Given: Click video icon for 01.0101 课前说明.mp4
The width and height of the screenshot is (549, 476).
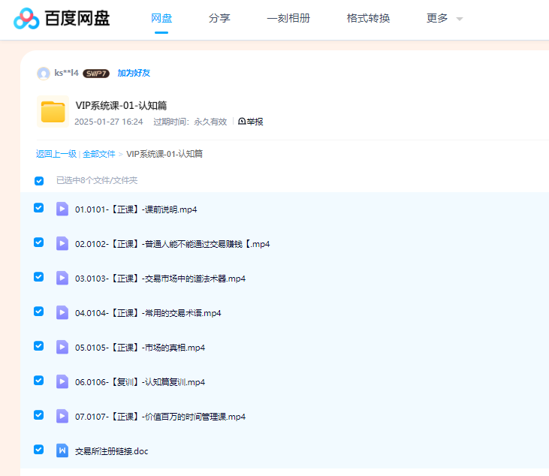Looking at the screenshot, I should point(62,209).
